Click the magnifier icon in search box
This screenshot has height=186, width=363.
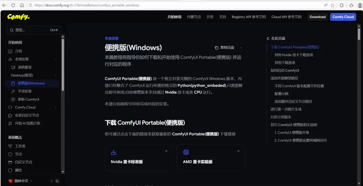click(11, 30)
